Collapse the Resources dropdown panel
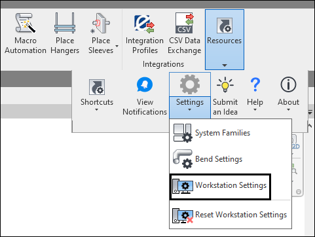This screenshot has width=315, height=237. coord(225,39)
